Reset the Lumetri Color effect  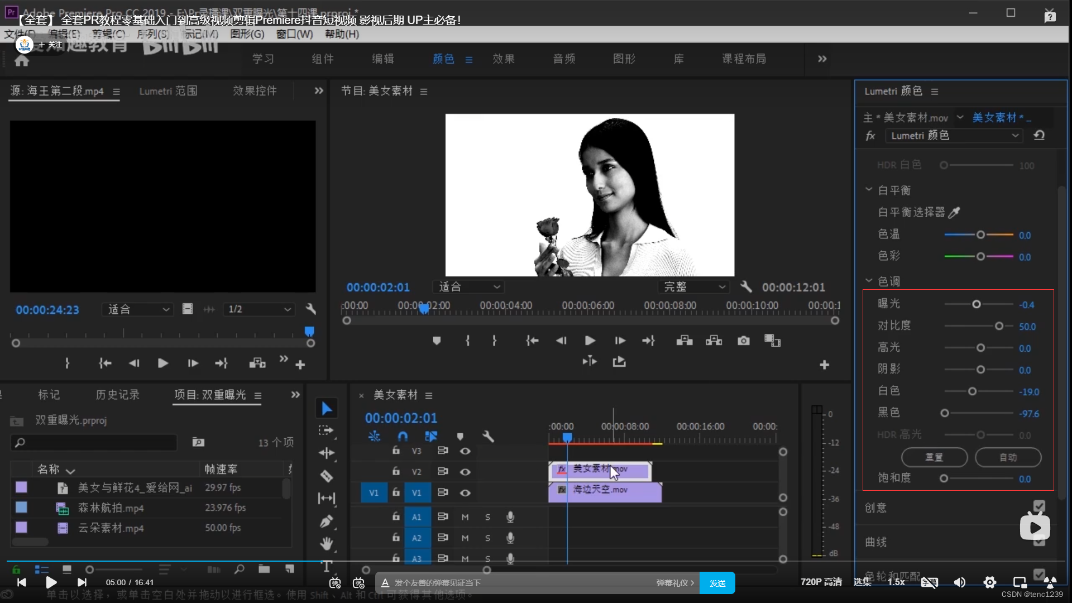tap(1039, 136)
